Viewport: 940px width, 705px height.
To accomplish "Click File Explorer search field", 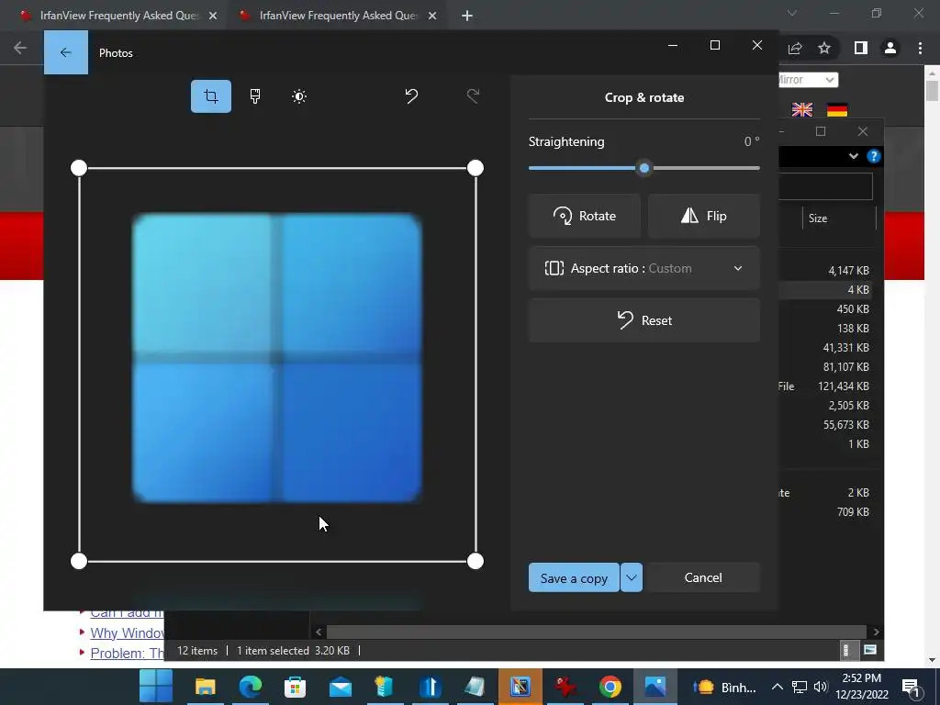I will [825, 186].
